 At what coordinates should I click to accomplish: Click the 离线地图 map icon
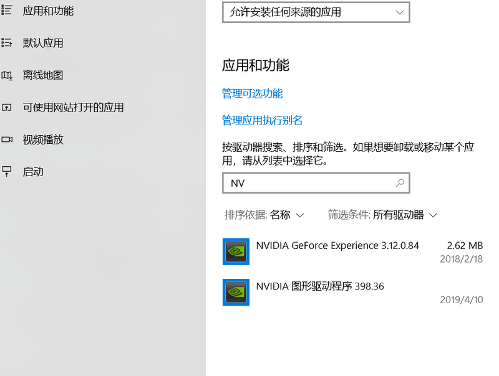(7, 75)
